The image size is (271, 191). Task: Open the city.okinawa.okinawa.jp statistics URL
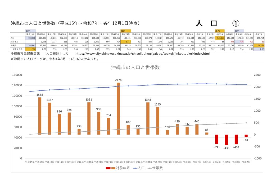click(142, 54)
